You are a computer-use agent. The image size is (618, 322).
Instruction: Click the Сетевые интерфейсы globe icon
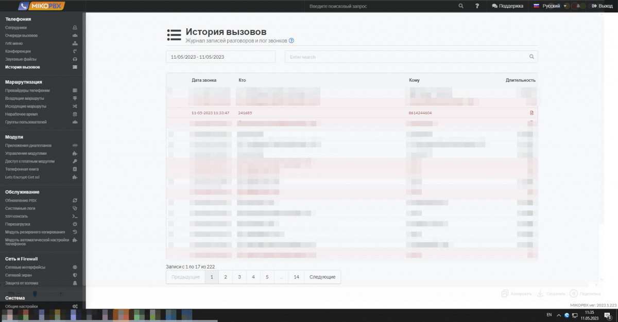(x=75, y=267)
